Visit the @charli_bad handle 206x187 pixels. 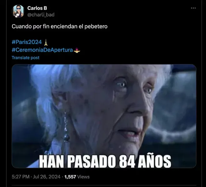point(41,15)
